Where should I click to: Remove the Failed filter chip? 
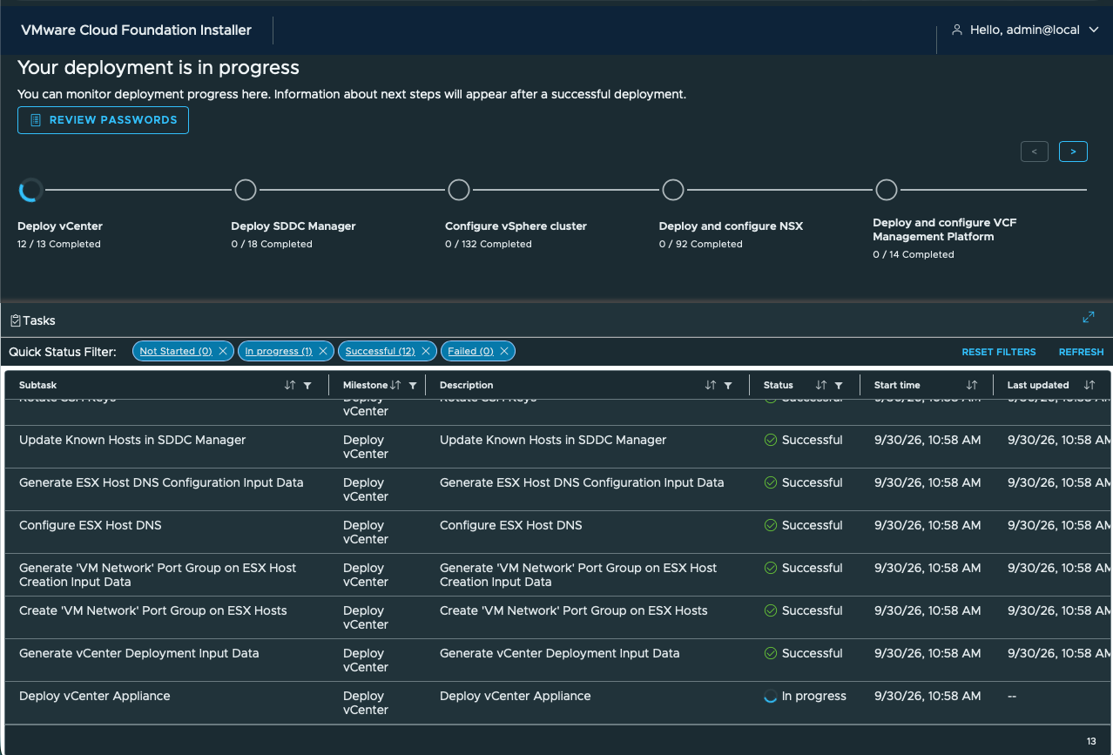click(x=504, y=351)
